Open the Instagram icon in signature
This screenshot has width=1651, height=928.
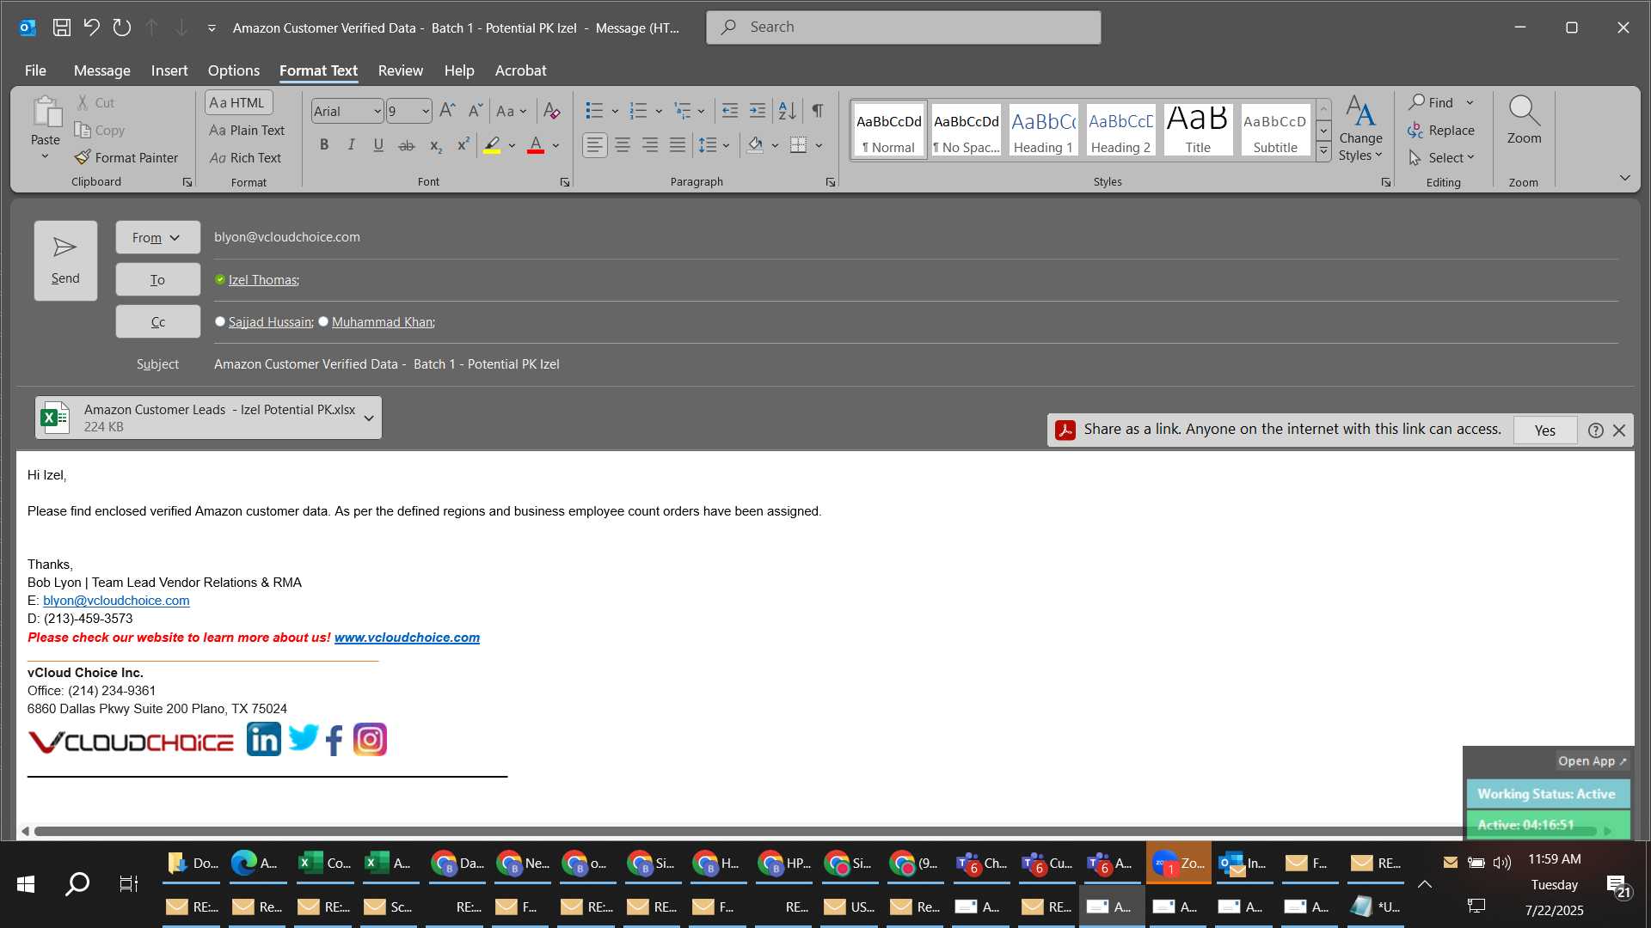click(370, 740)
